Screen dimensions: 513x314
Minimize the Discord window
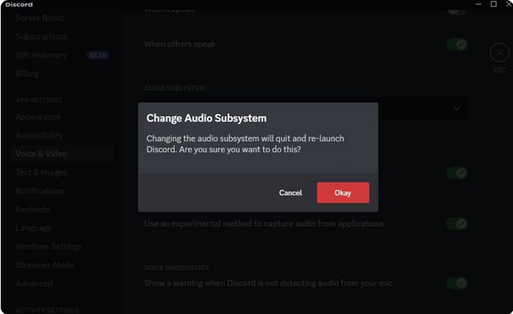pyautogui.click(x=478, y=4)
